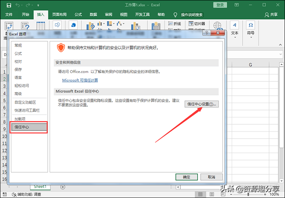Open the Microsoft 可信任计算 link
The width and height of the screenshot is (285, 198).
click(80, 80)
